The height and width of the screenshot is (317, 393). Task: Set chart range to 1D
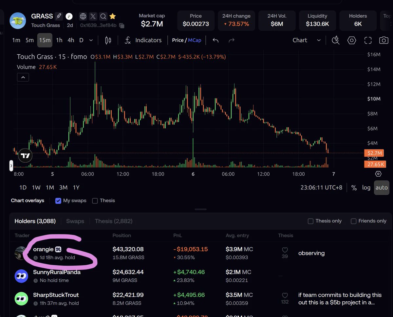pos(23,187)
